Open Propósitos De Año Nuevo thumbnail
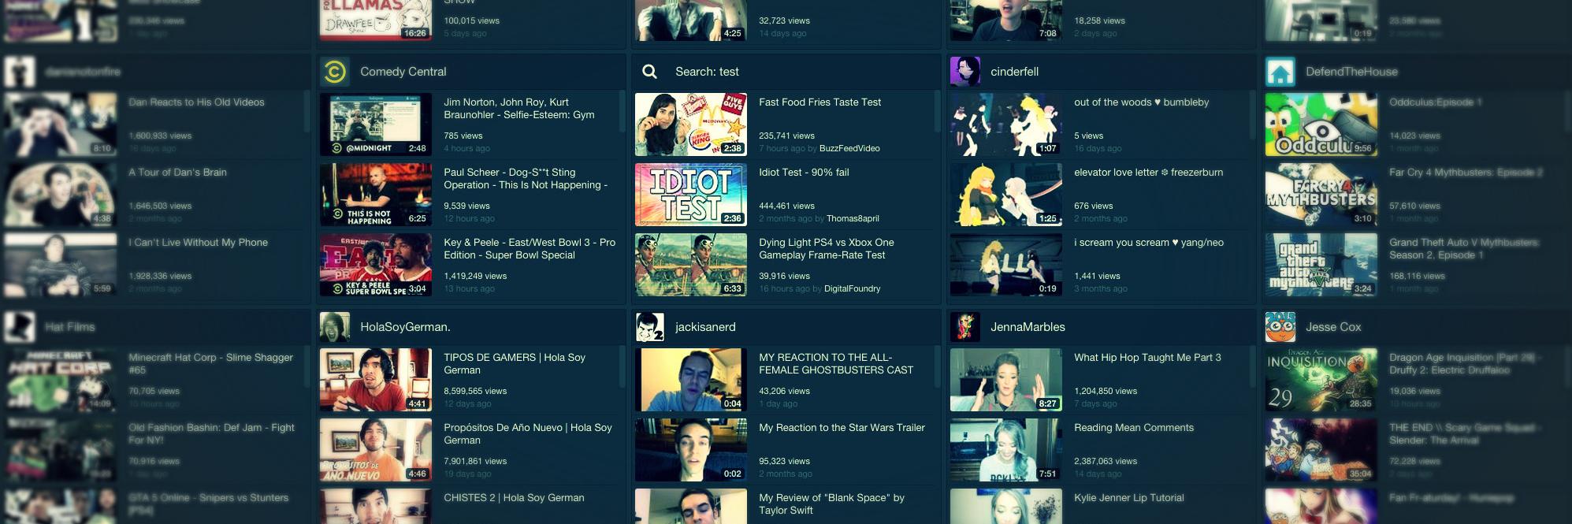The image size is (1572, 524). (376, 450)
